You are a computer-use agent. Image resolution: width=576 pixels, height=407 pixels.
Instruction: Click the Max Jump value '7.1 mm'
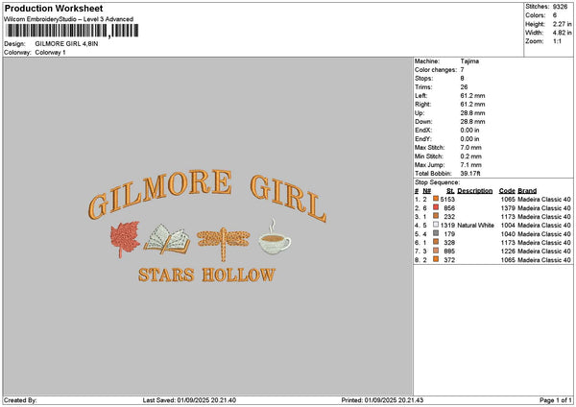point(471,165)
